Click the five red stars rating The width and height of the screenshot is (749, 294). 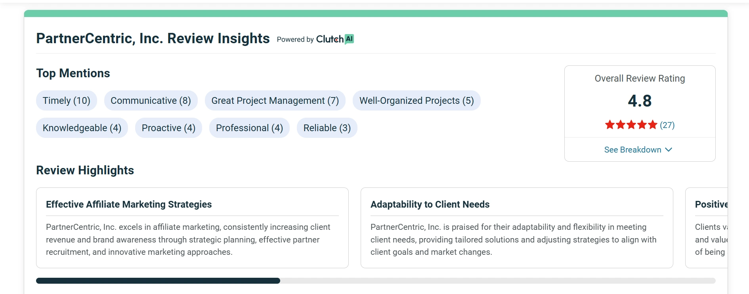631,125
